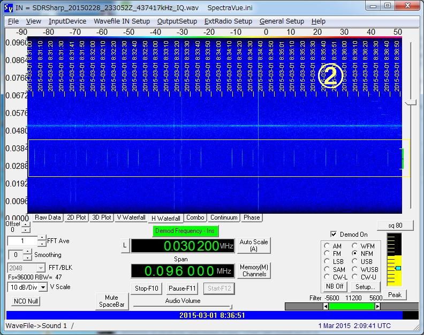The height and width of the screenshot is (335, 424).
Task: Open the Help menu
Action: tap(319, 21)
